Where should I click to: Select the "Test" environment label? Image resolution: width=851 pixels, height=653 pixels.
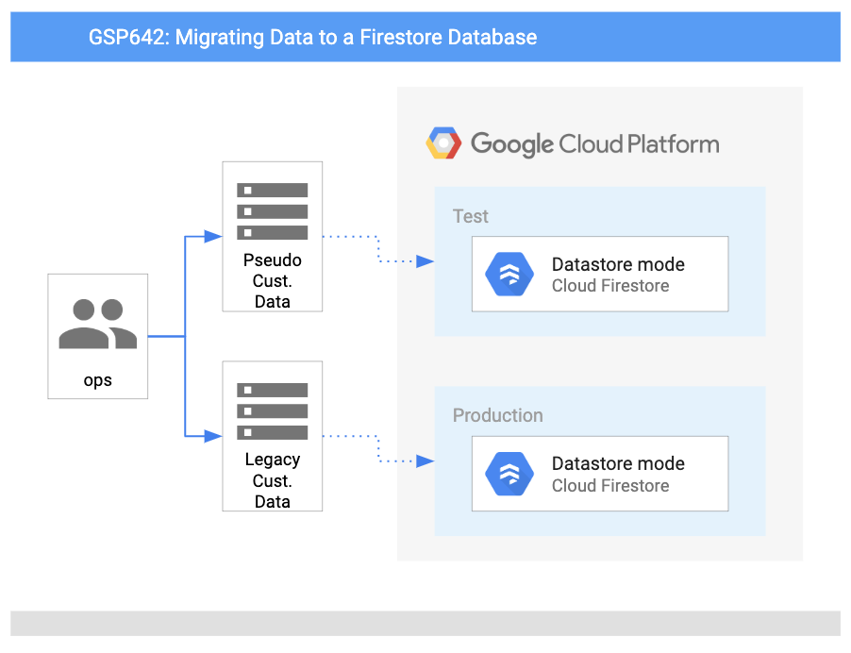pyautogui.click(x=471, y=216)
